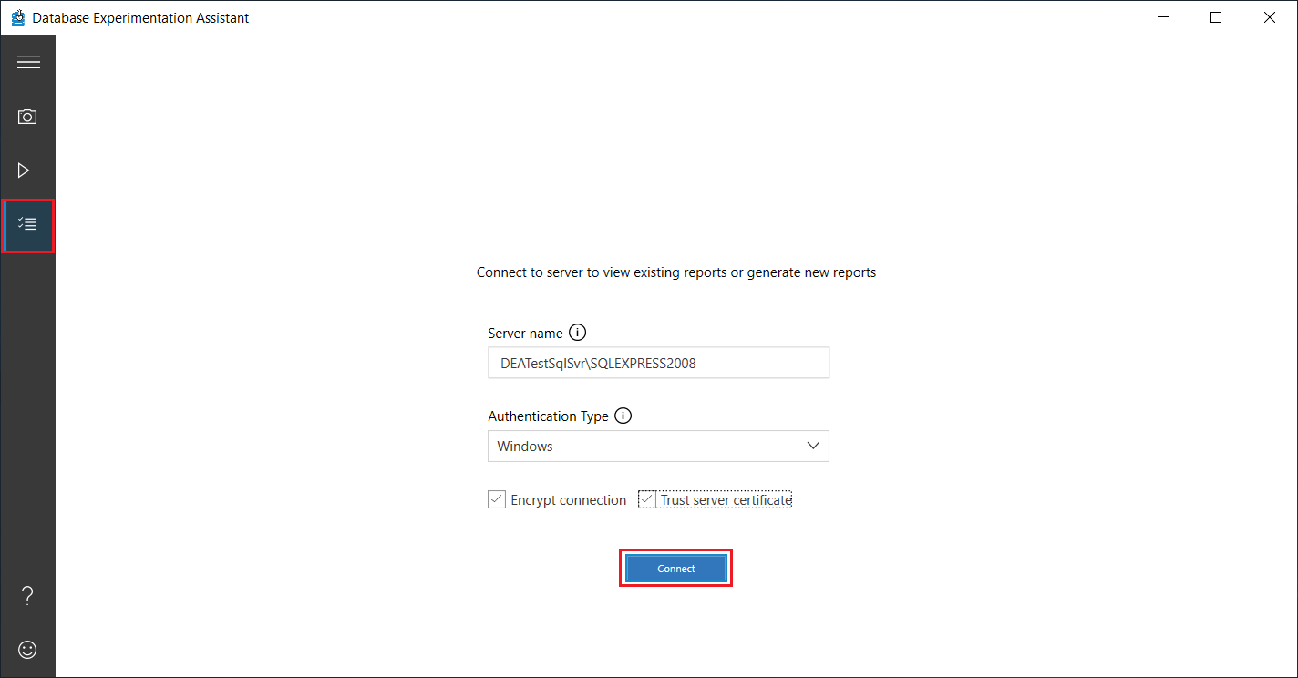Open the feedback smiley icon
Screen dimensions: 1298x678
point(28,650)
